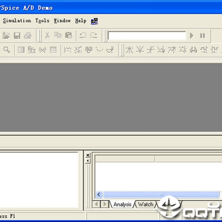The width and height of the screenshot is (222, 222).
Task: Toggle the Log X Axis icon
Action: (21, 50)
